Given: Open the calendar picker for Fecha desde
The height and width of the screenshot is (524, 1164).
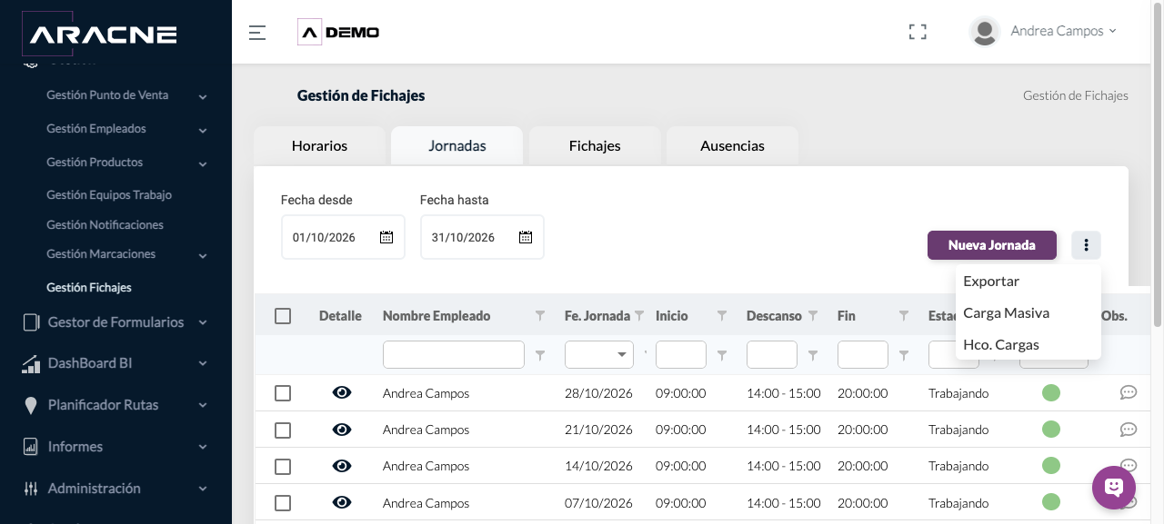Looking at the screenshot, I should pyautogui.click(x=386, y=237).
